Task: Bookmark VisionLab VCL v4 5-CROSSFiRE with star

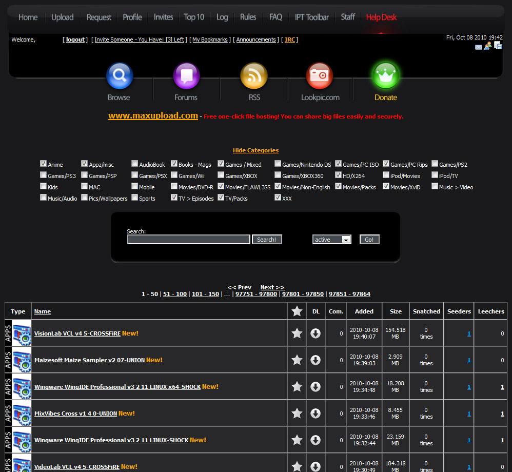Action: coord(297,333)
